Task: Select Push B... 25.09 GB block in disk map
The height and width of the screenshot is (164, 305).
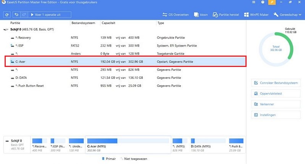Action: tap(236, 145)
